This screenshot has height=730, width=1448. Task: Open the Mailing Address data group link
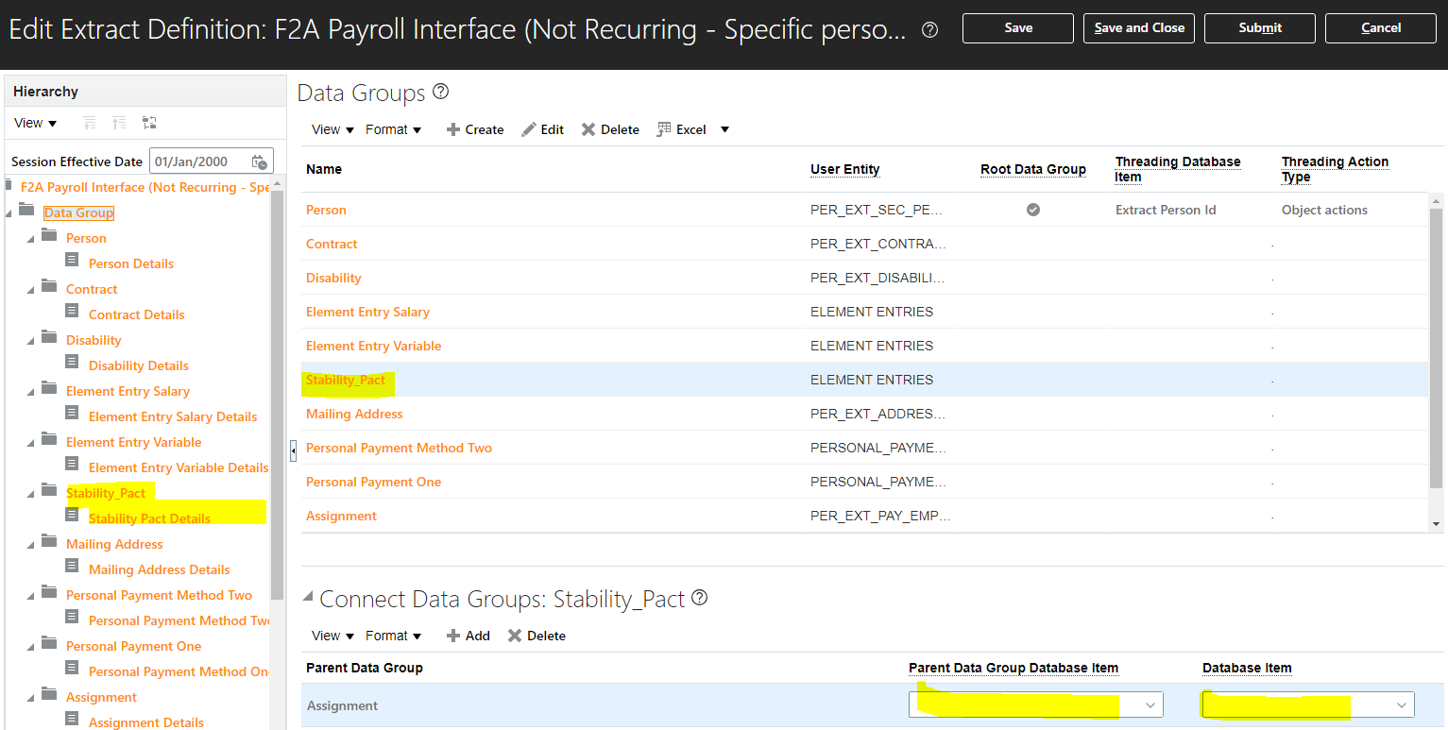coord(354,414)
